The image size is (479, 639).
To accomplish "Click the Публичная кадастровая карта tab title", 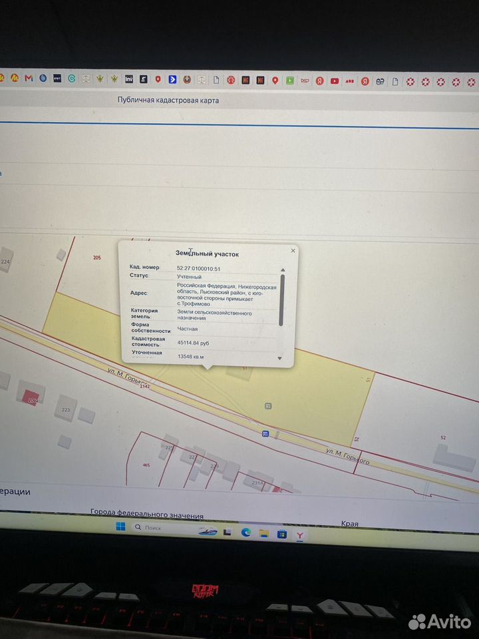I will pyautogui.click(x=168, y=101).
